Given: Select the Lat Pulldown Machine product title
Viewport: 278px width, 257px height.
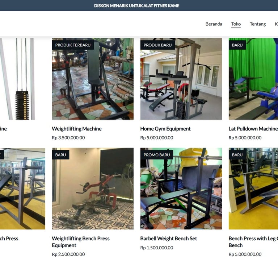Looking at the screenshot, I should [253, 129].
